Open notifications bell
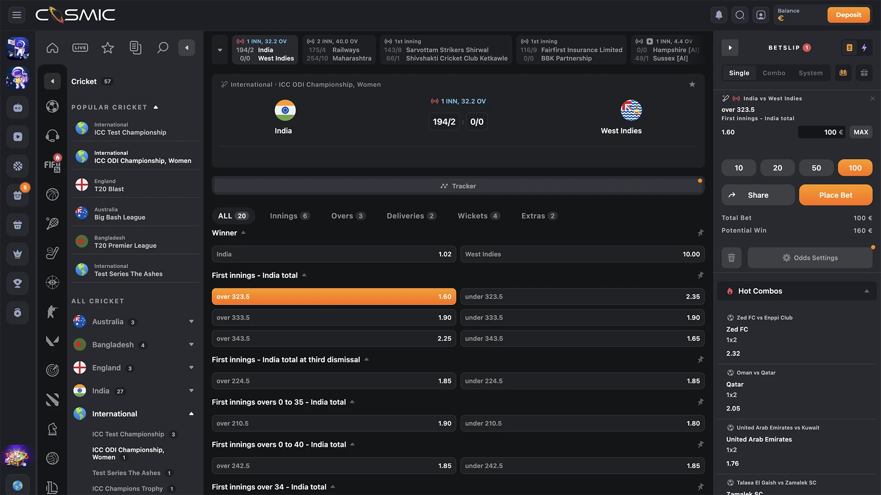Image resolution: width=881 pixels, height=495 pixels. [719, 15]
